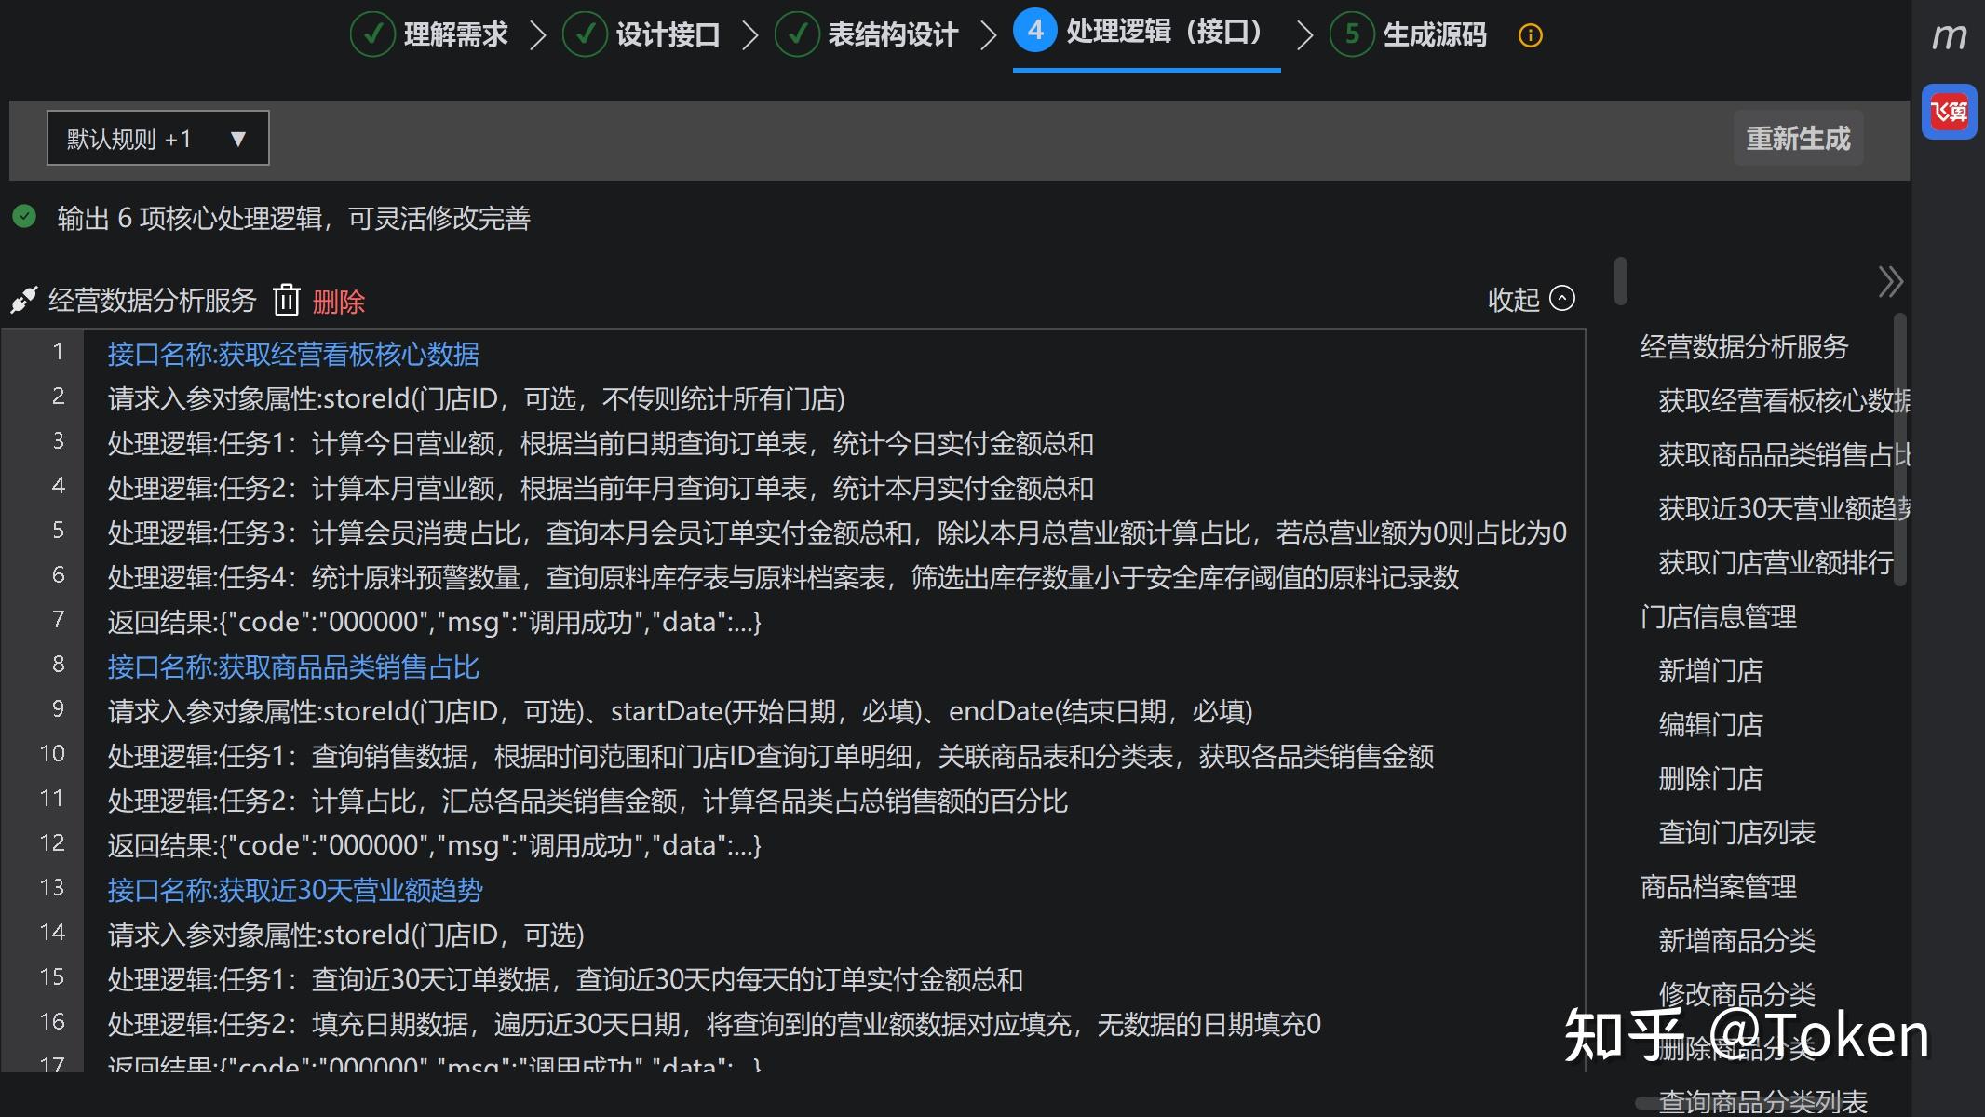Click the m icon in the right sidebar
Viewport: 1985px width, 1117px height.
click(1948, 36)
